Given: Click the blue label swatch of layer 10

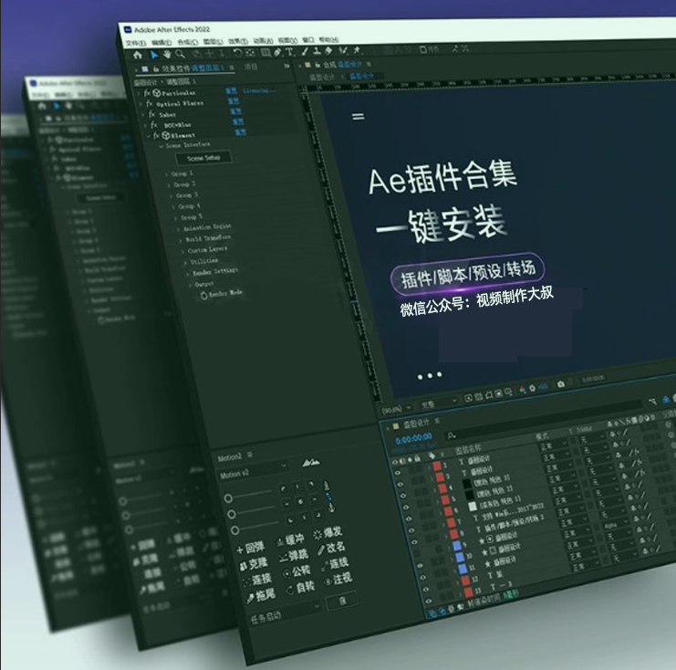Looking at the screenshot, I should click(x=460, y=557).
